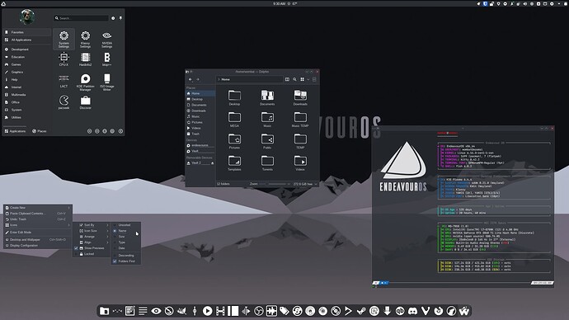Choose Undo: Trash in the desktop menu
Image resolution: width=569 pixels, height=320 pixels.
tap(37, 219)
